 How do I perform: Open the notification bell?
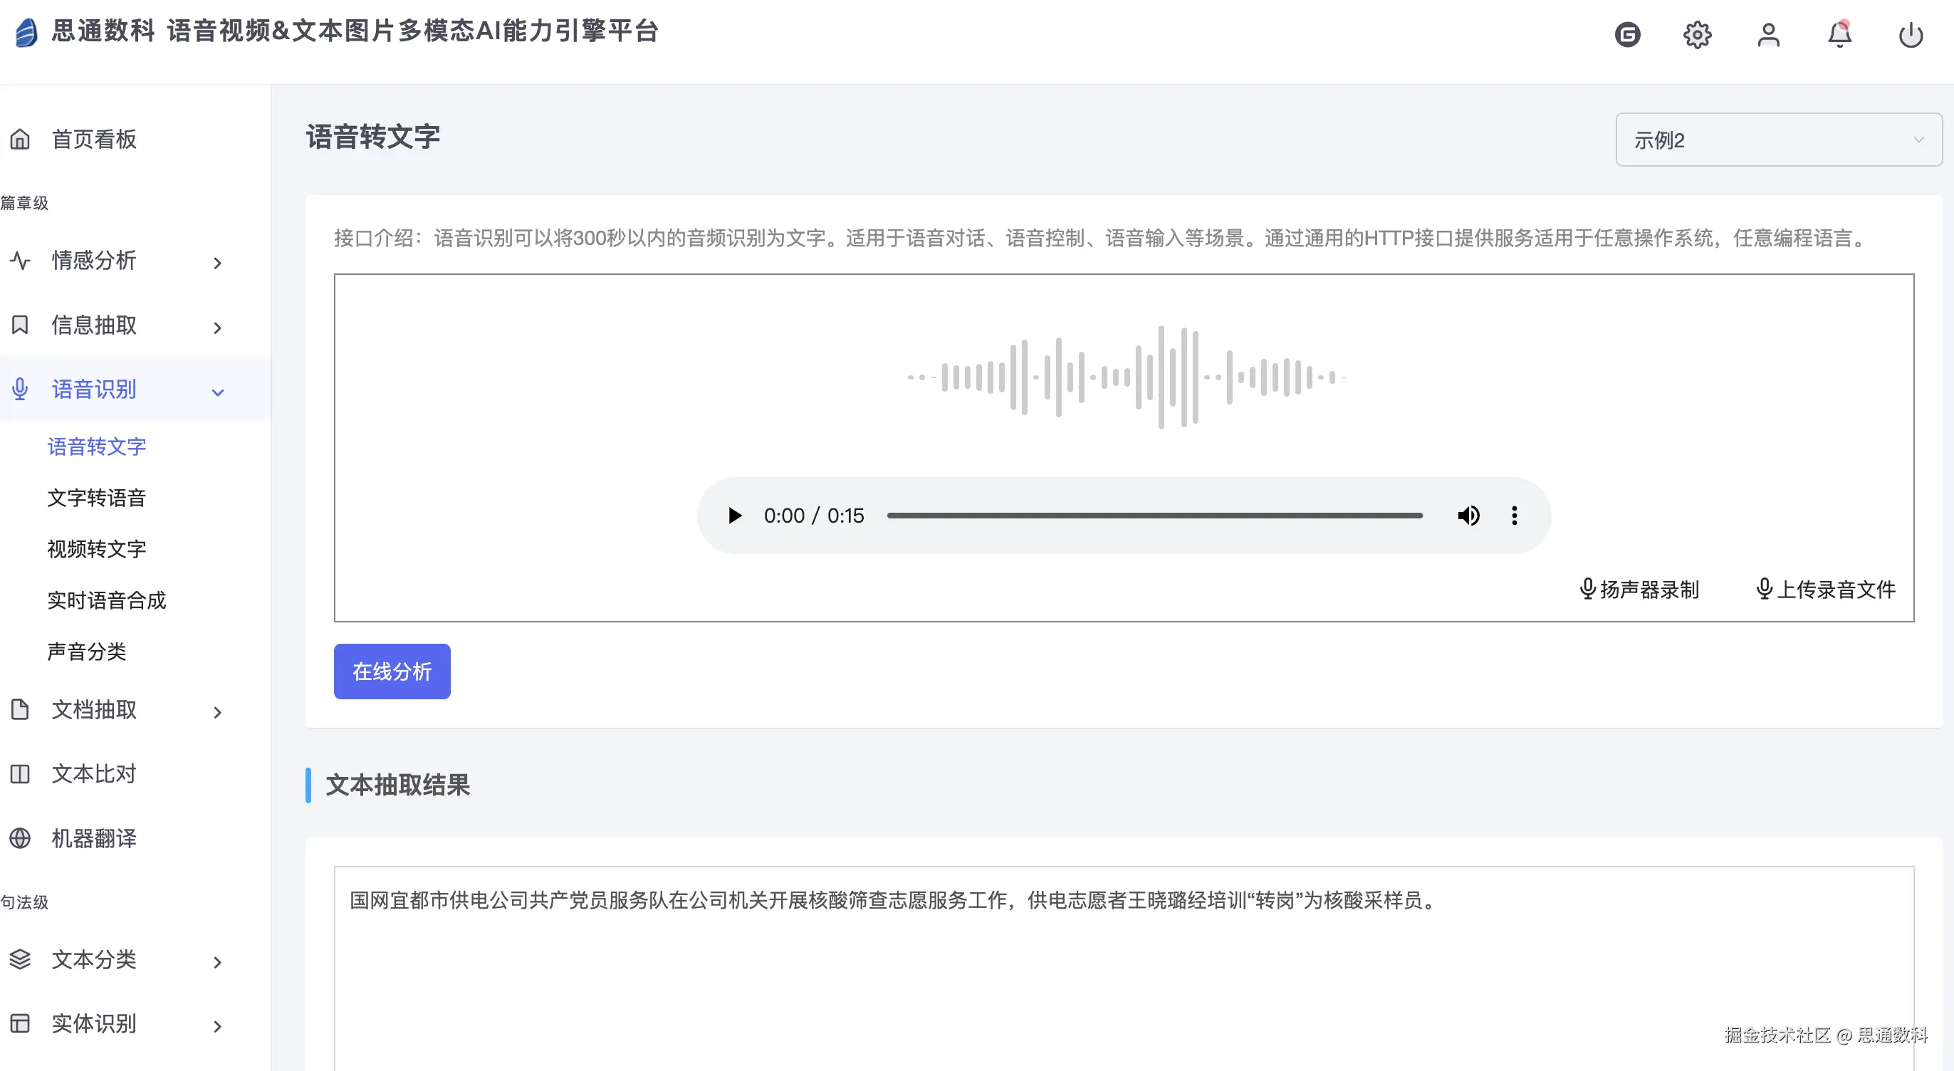point(1839,34)
